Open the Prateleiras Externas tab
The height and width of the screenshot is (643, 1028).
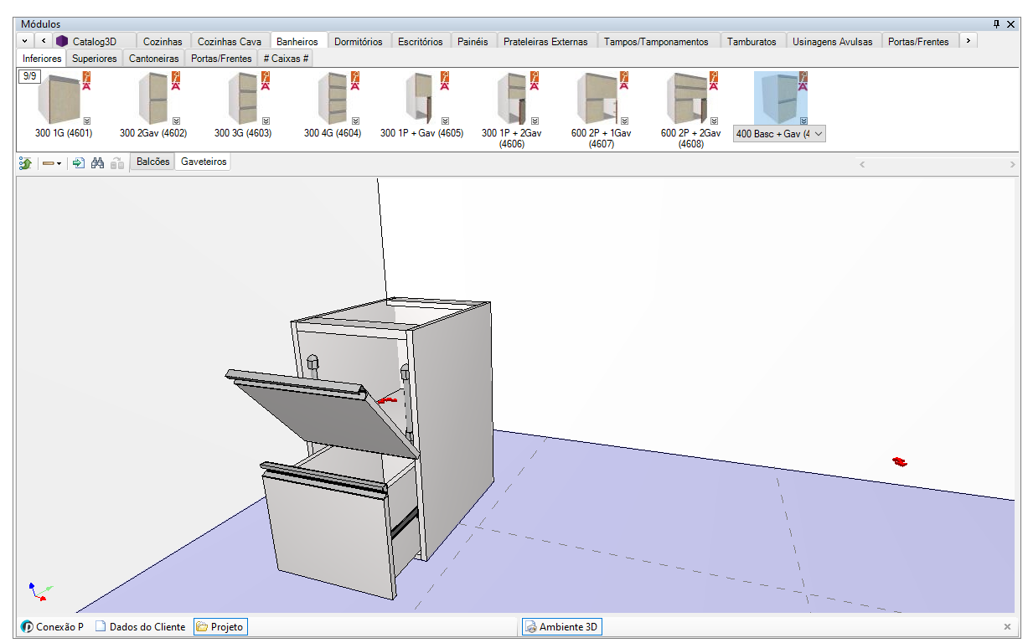point(546,41)
